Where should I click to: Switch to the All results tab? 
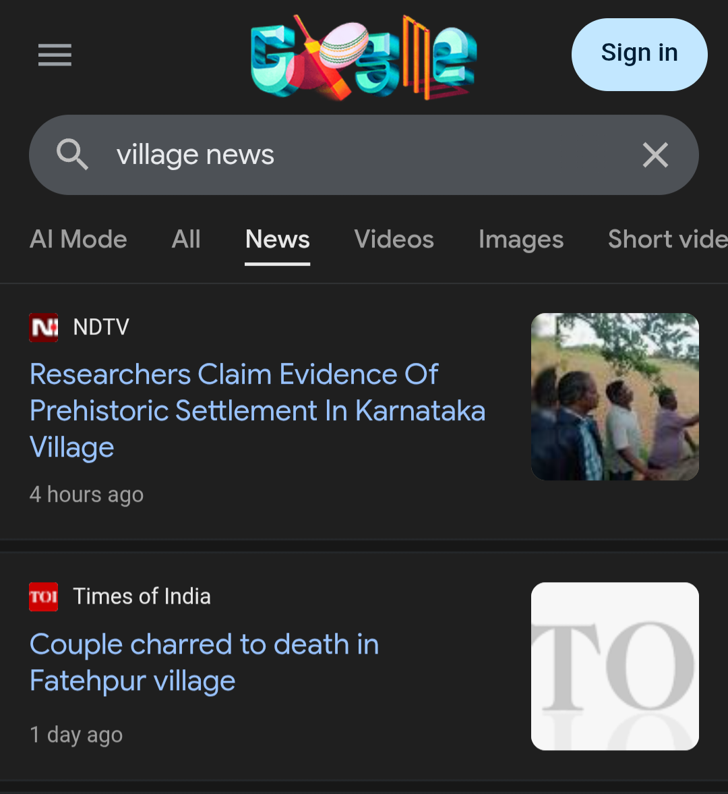186,239
